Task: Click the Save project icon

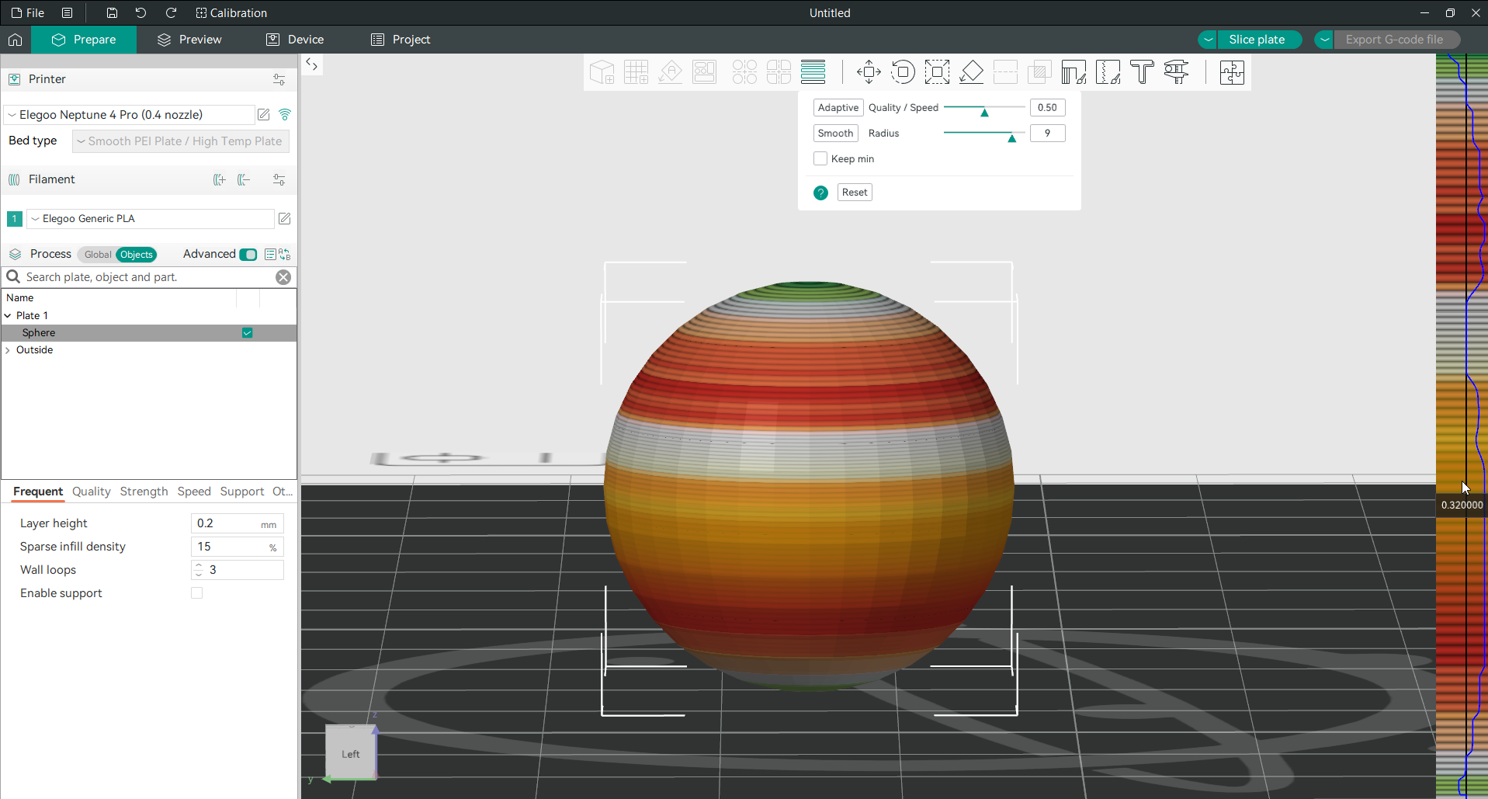Action: tap(112, 12)
